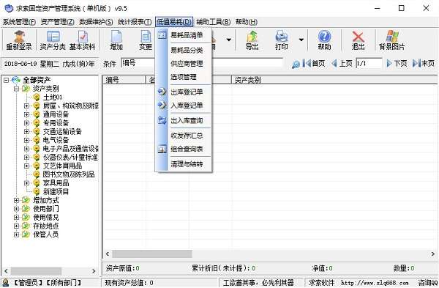Expand the 通用设备 node
The image size is (439, 288).
coord(26,114)
